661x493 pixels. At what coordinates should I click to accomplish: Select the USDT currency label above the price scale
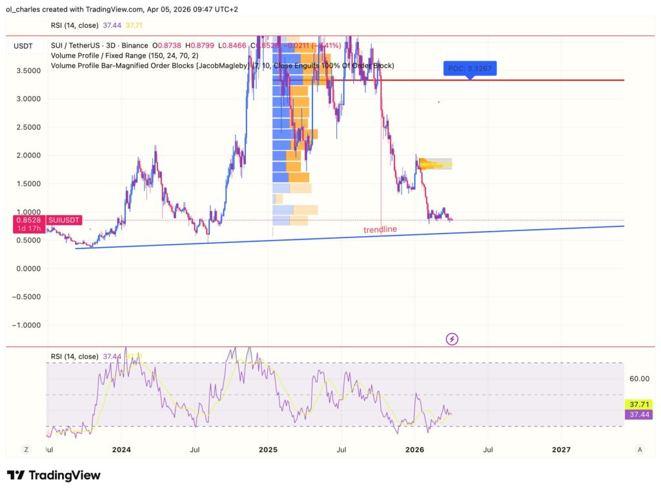(24, 46)
